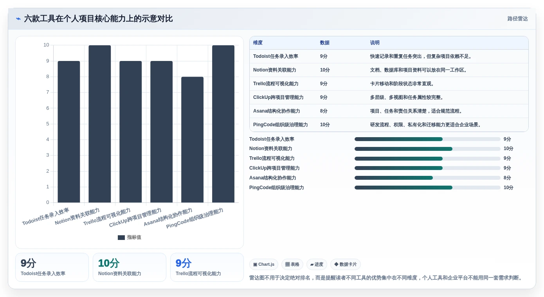Click the Asana progress bar

[427, 178]
